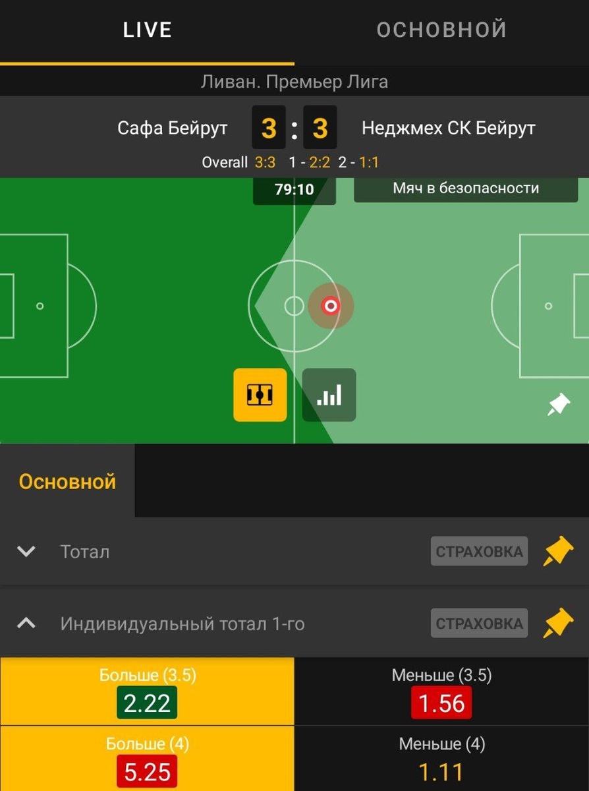This screenshot has width=589, height=791.
Task: Click СТРАХОВКА in Индивидуальный тотал 1-го row
Action: (480, 623)
